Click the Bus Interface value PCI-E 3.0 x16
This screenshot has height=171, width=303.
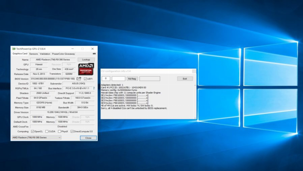pyautogui.click(x=77, y=88)
